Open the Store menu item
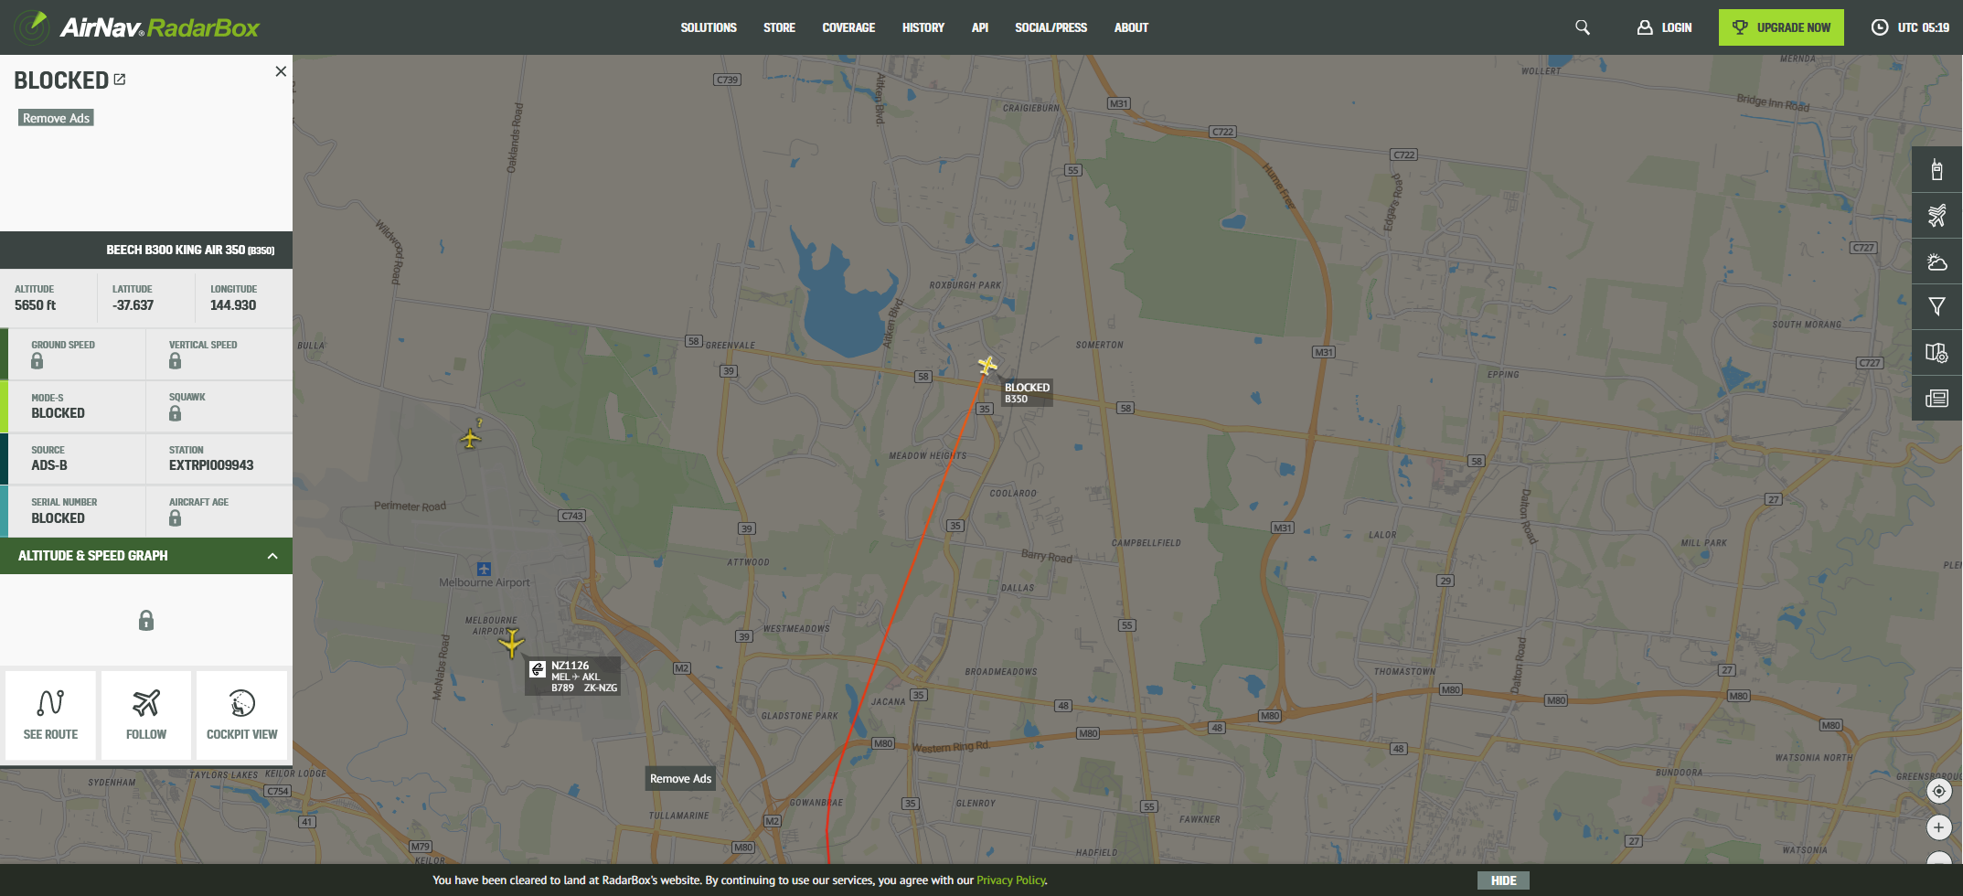The image size is (1963, 896). coord(779,27)
